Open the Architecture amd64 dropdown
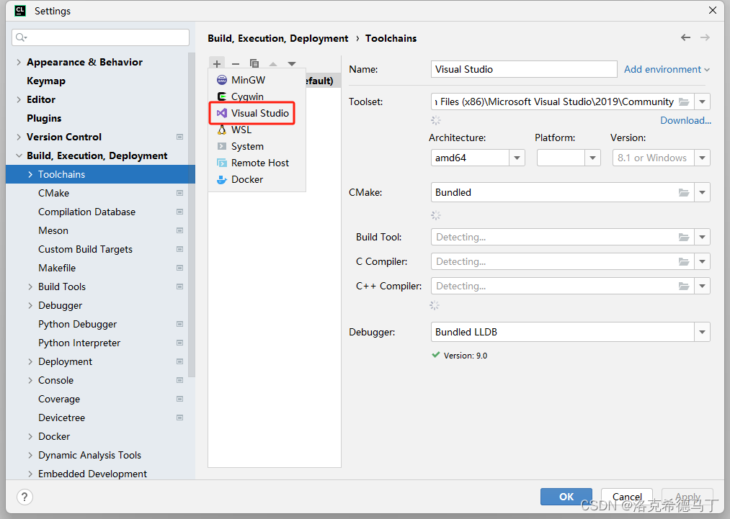This screenshot has height=519, width=730. click(517, 158)
